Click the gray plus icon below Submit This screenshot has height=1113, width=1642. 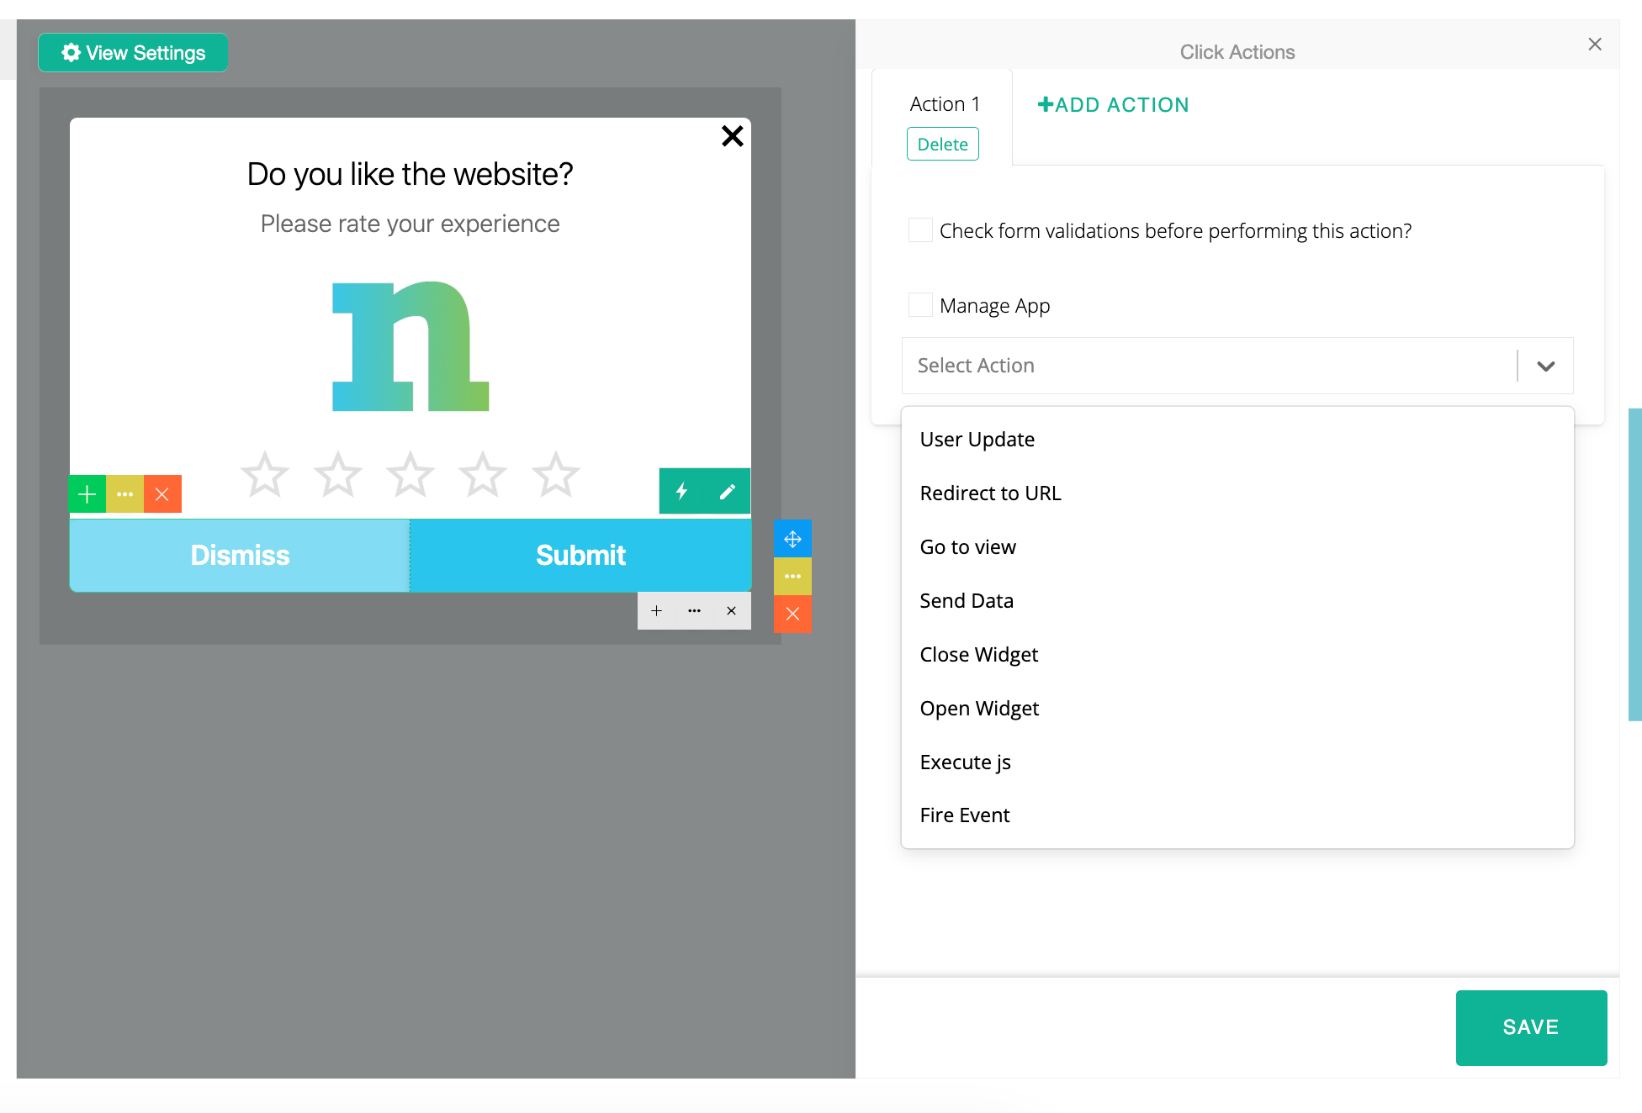(657, 611)
